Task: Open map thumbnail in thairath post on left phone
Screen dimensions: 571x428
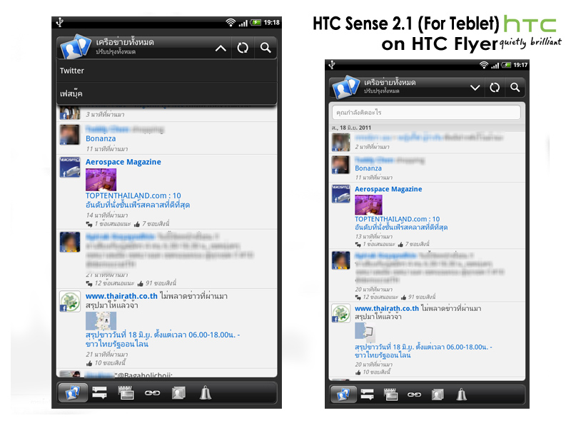Action: click(x=101, y=320)
